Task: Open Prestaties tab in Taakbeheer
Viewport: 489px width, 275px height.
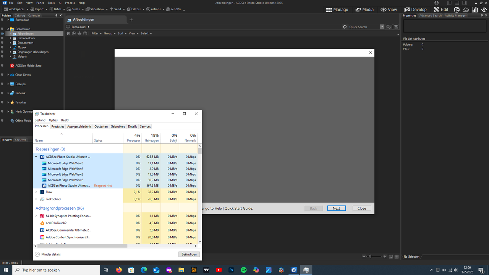Action: click(x=58, y=126)
